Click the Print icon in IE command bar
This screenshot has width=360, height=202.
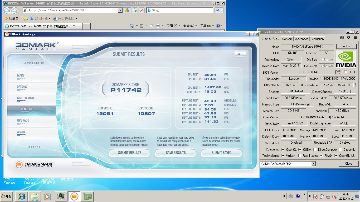(158, 26)
